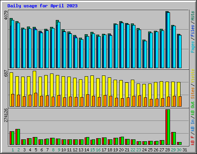
Task: Click day label 20 on the x-axis
Action: tap(121, 150)
